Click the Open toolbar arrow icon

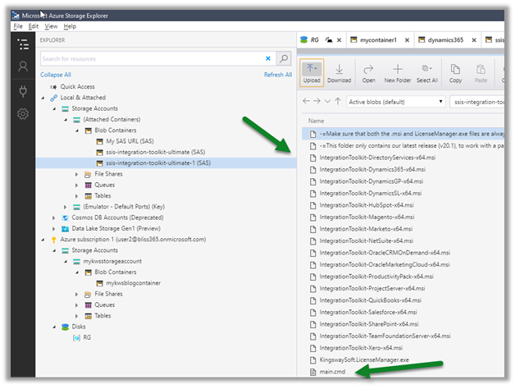click(x=368, y=71)
